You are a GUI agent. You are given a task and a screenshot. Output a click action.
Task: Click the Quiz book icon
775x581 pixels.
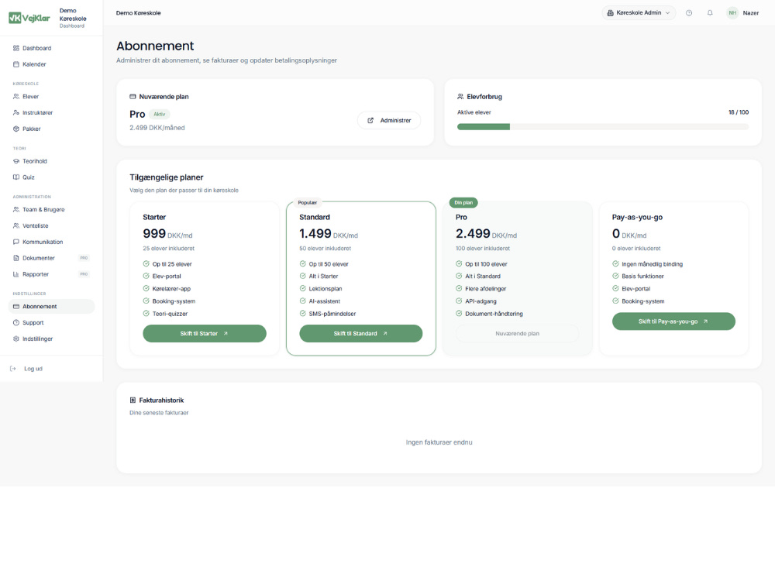point(15,177)
